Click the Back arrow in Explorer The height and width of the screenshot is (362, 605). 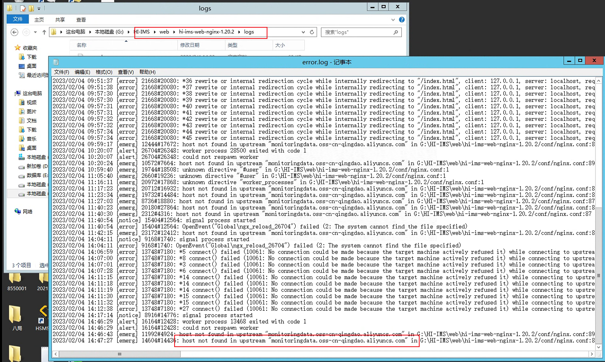tap(15, 32)
